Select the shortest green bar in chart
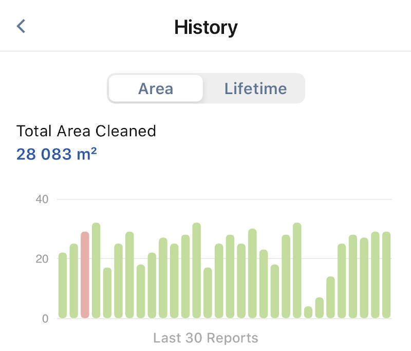Screen dimensions: 411x351 (x=308, y=312)
